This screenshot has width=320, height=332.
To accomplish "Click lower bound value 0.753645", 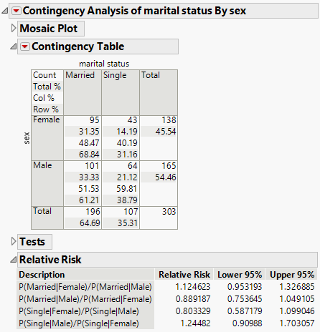I will pyautogui.click(x=245, y=299).
